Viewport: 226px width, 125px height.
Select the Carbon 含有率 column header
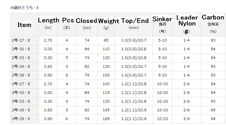[213, 25]
